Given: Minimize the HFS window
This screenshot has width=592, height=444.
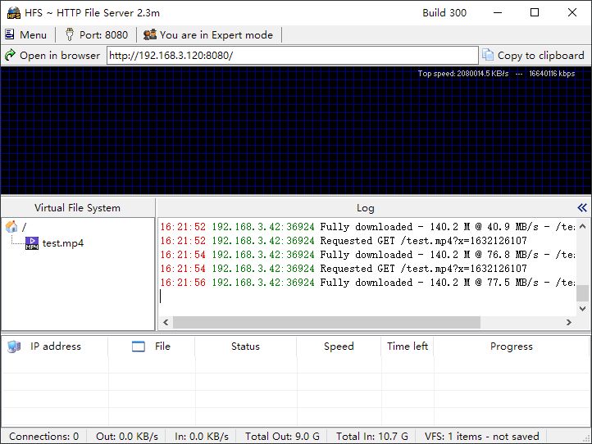Looking at the screenshot, I should 498,12.
